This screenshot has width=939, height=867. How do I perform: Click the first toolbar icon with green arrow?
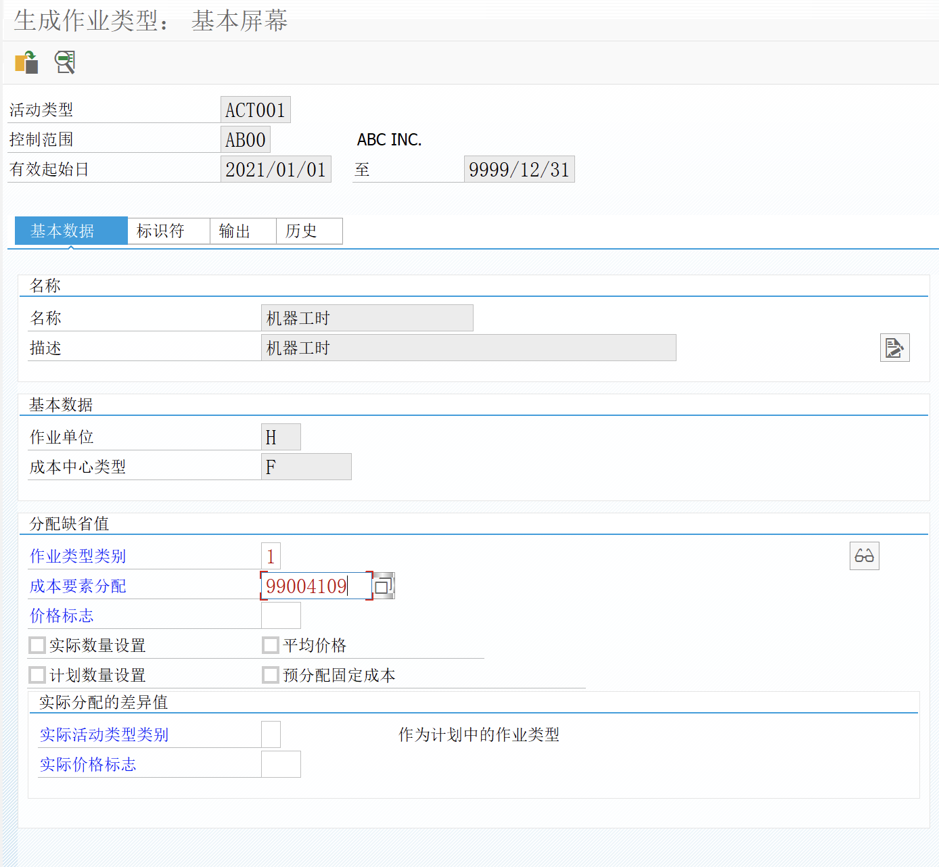pos(26,62)
